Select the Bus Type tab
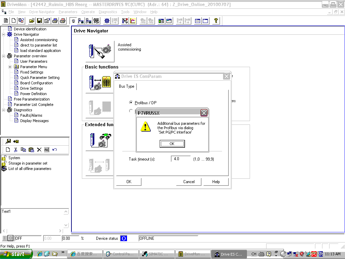 (x=127, y=86)
